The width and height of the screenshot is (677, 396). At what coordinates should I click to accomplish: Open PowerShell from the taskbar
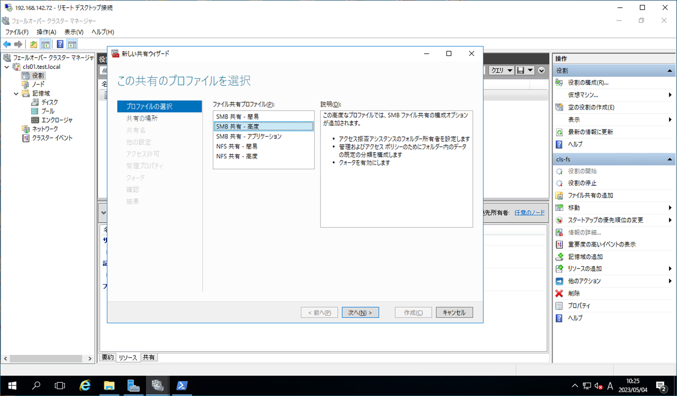click(x=182, y=386)
